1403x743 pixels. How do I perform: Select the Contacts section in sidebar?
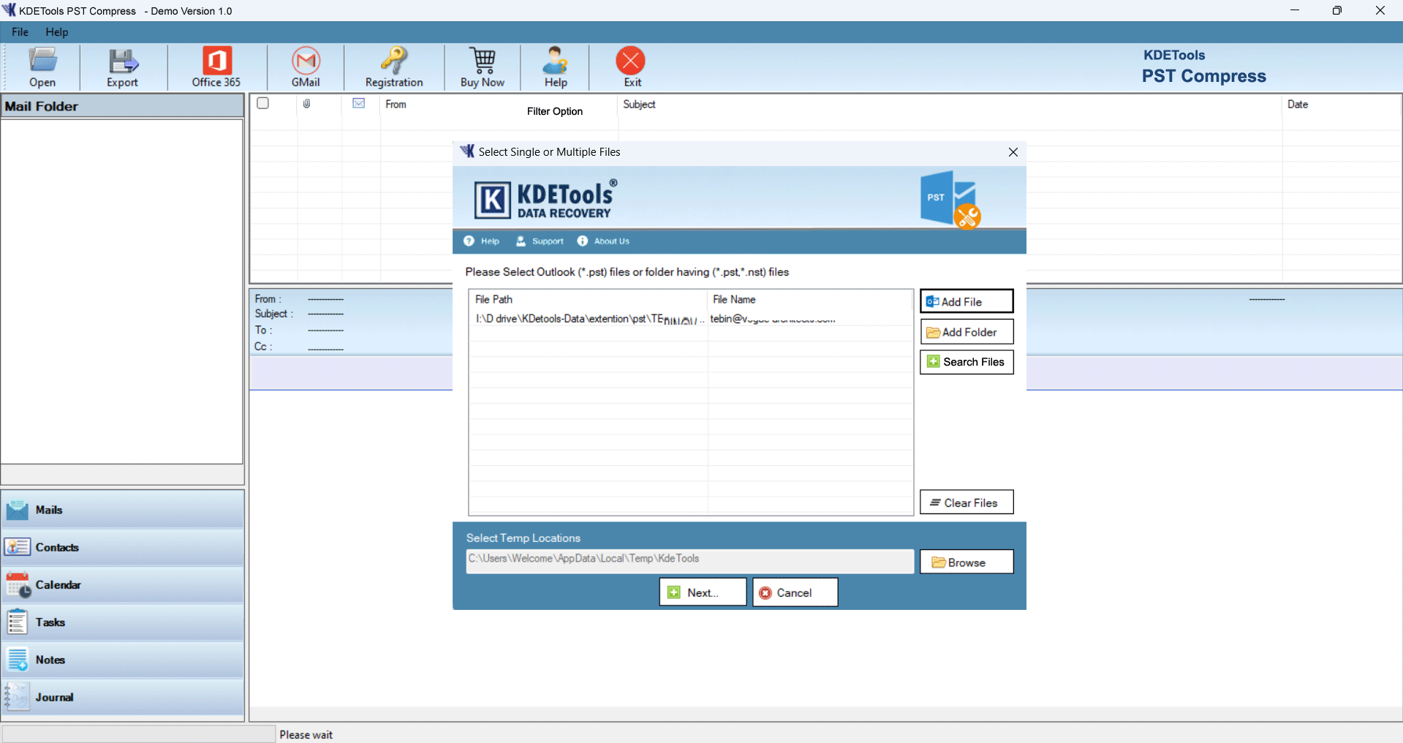(57, 547)
